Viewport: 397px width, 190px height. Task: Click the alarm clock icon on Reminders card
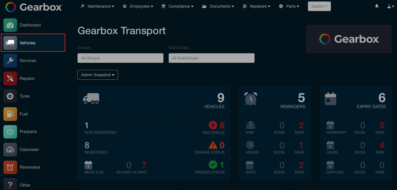pyautogui.click(x=251, y=99)
